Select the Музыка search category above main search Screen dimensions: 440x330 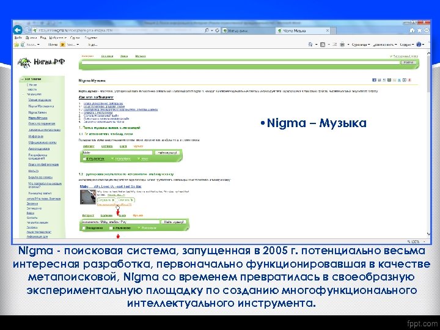click(x=141, y=56)
